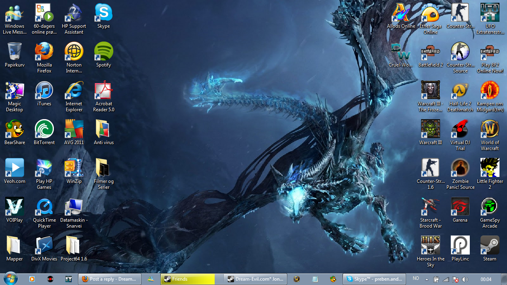Open World of Warcraft taskbar button
Screen dimensions: 507x285
[296, 279]
